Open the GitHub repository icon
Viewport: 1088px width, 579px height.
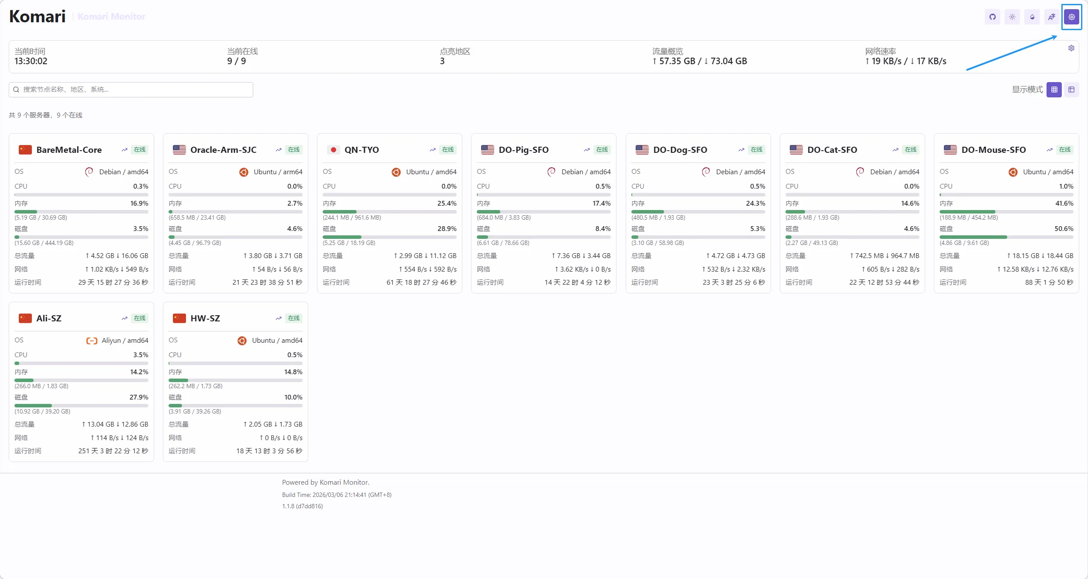pyautogui.click(x=992, y=17)
